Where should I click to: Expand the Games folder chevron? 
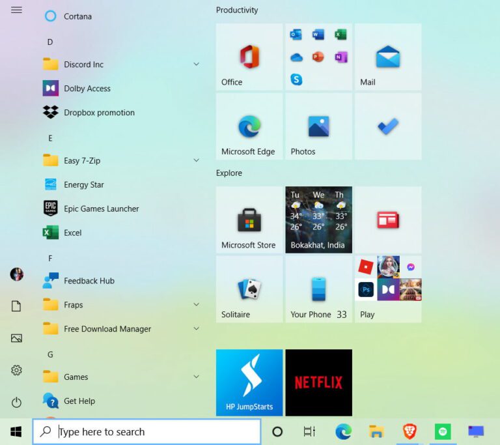tap(197, 377)
